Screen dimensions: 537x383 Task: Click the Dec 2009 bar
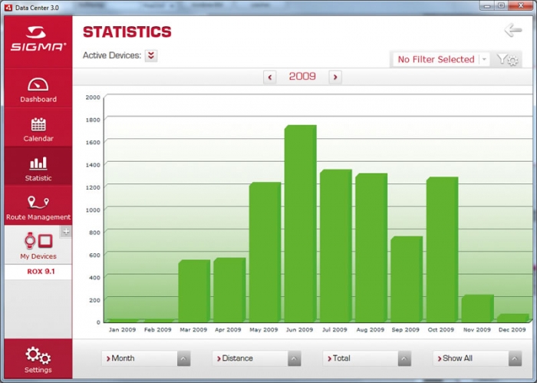[513, 318]
